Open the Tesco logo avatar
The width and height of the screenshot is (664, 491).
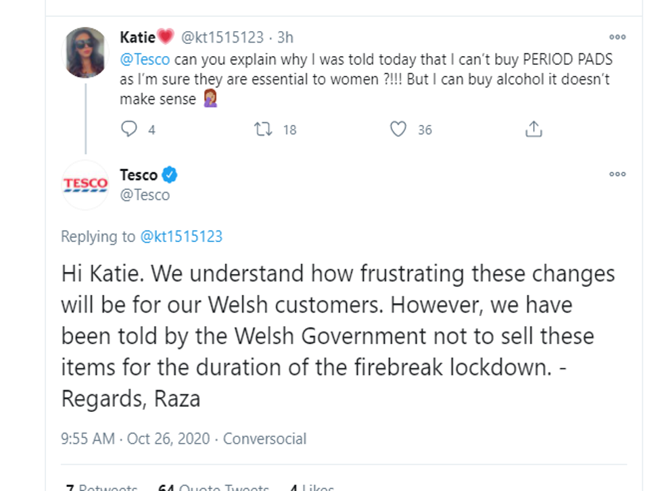(86, 184)
